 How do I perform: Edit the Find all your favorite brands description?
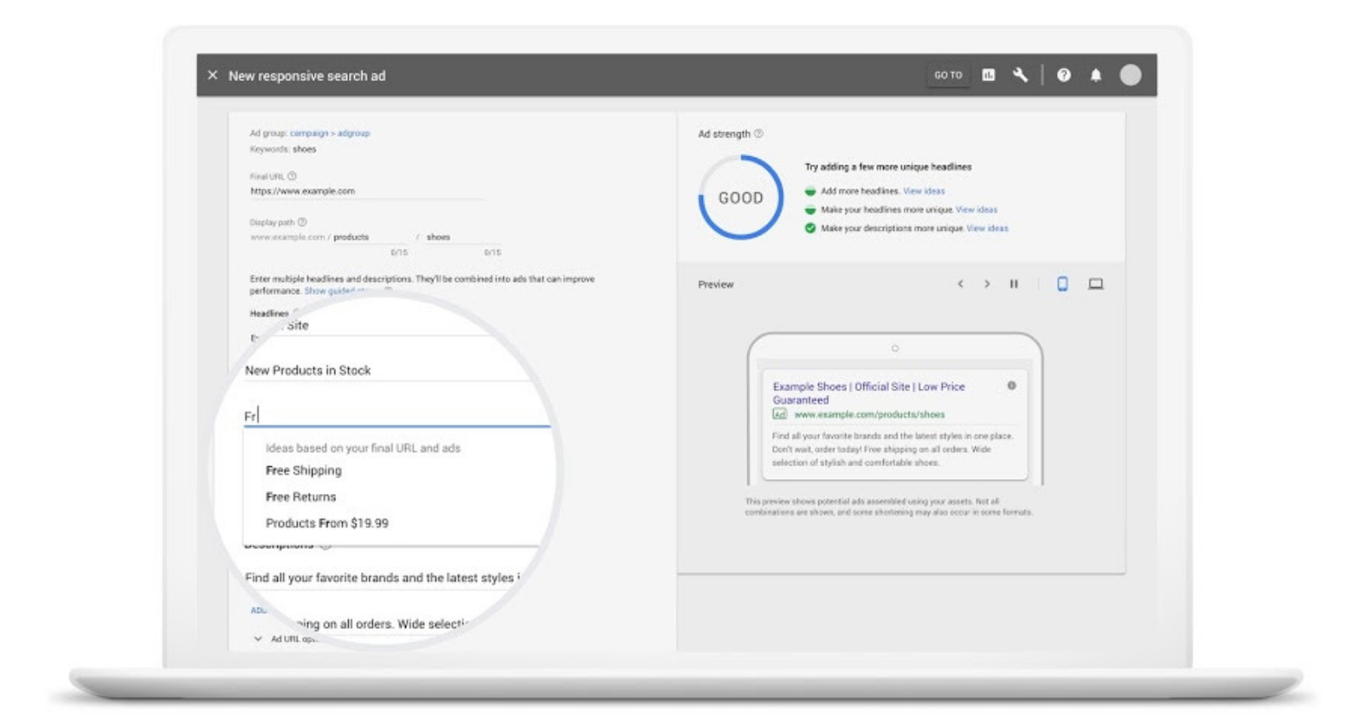click(x=382, y=578)
